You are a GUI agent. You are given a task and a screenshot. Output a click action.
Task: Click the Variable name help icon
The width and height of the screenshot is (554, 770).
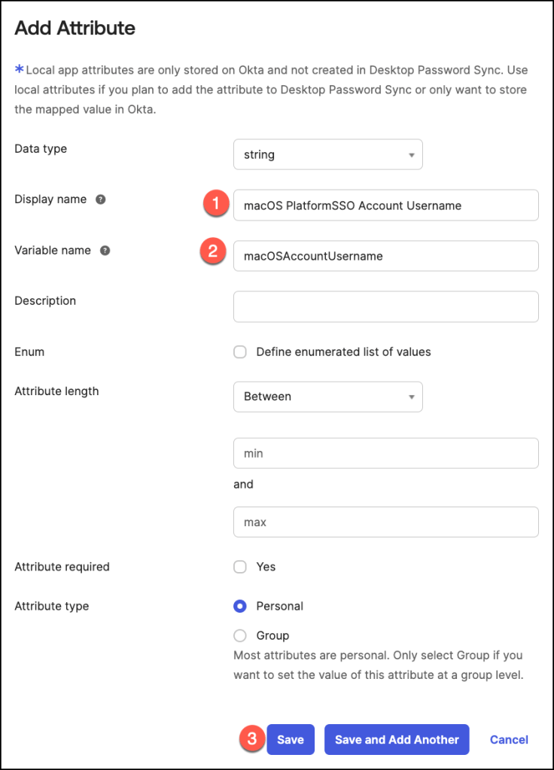(105, 251)
